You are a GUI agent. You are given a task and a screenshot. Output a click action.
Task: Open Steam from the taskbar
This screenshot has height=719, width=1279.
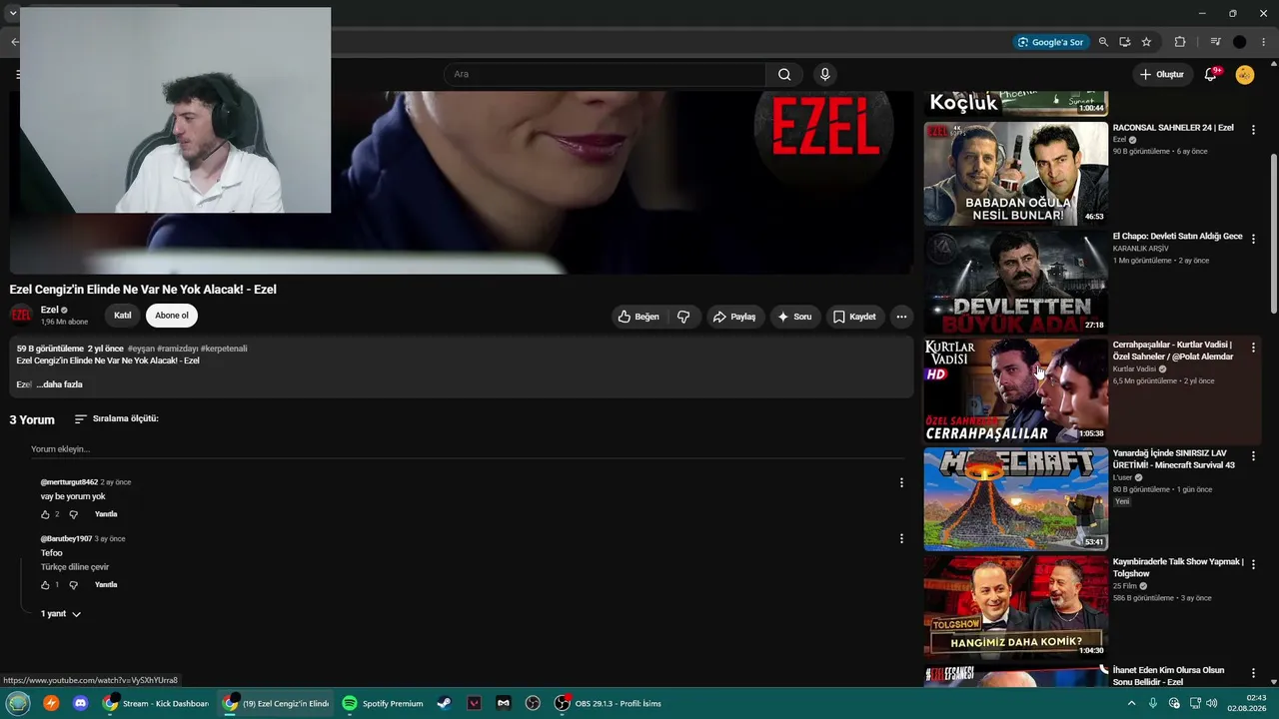(444, 703)
